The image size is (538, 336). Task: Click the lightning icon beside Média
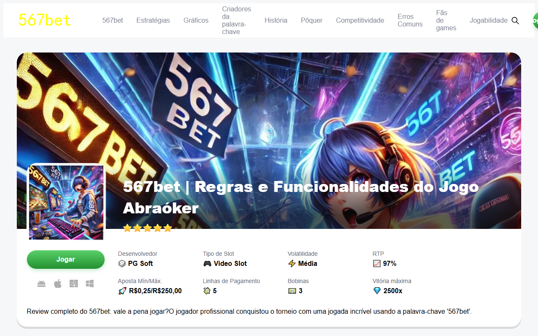[x=292, y=264]
